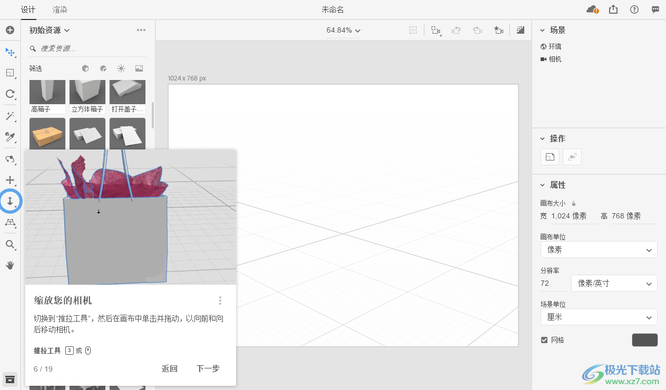Viewport: 666px width, 390px height.
Task: Select the Magic Wand tool
Action: point(10,116)
